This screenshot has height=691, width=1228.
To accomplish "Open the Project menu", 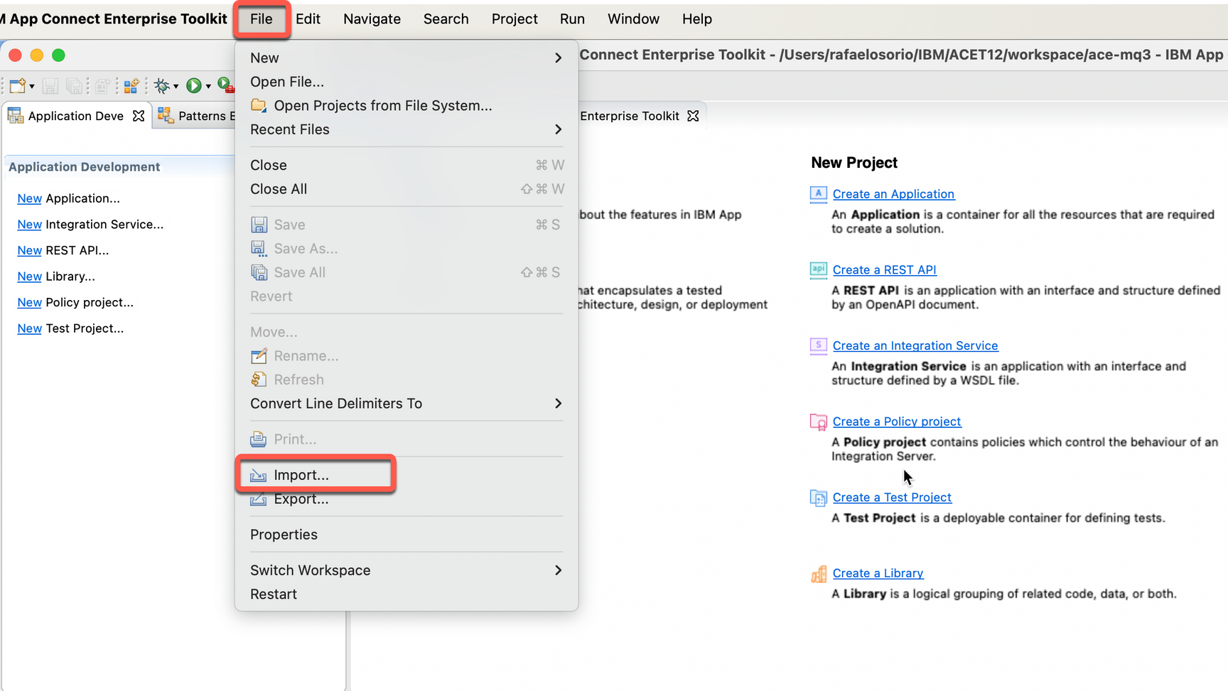I will tap(515, 19).
